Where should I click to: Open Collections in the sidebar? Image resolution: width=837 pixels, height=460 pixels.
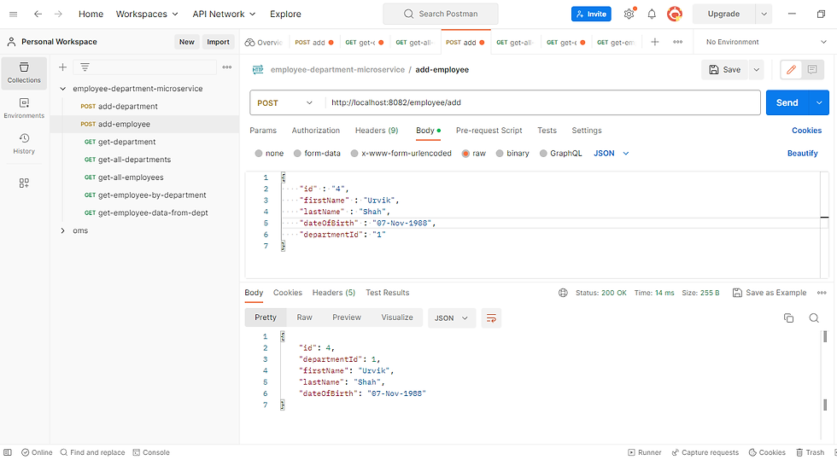point(24,73)
